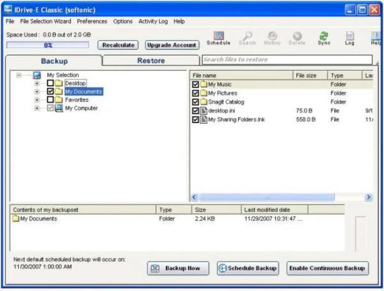The width and height of the screenshot is (384, 291).
Task: Uncheck the SnagIt Catalog checkbox
Action: click(195, 102)
